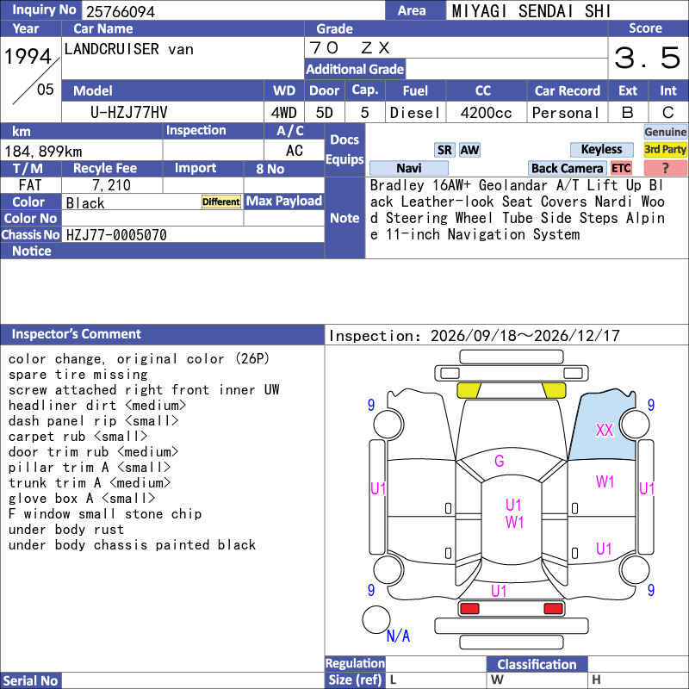
Task: Select the Keyless equipment tag
Action: [x=601, y=149]
